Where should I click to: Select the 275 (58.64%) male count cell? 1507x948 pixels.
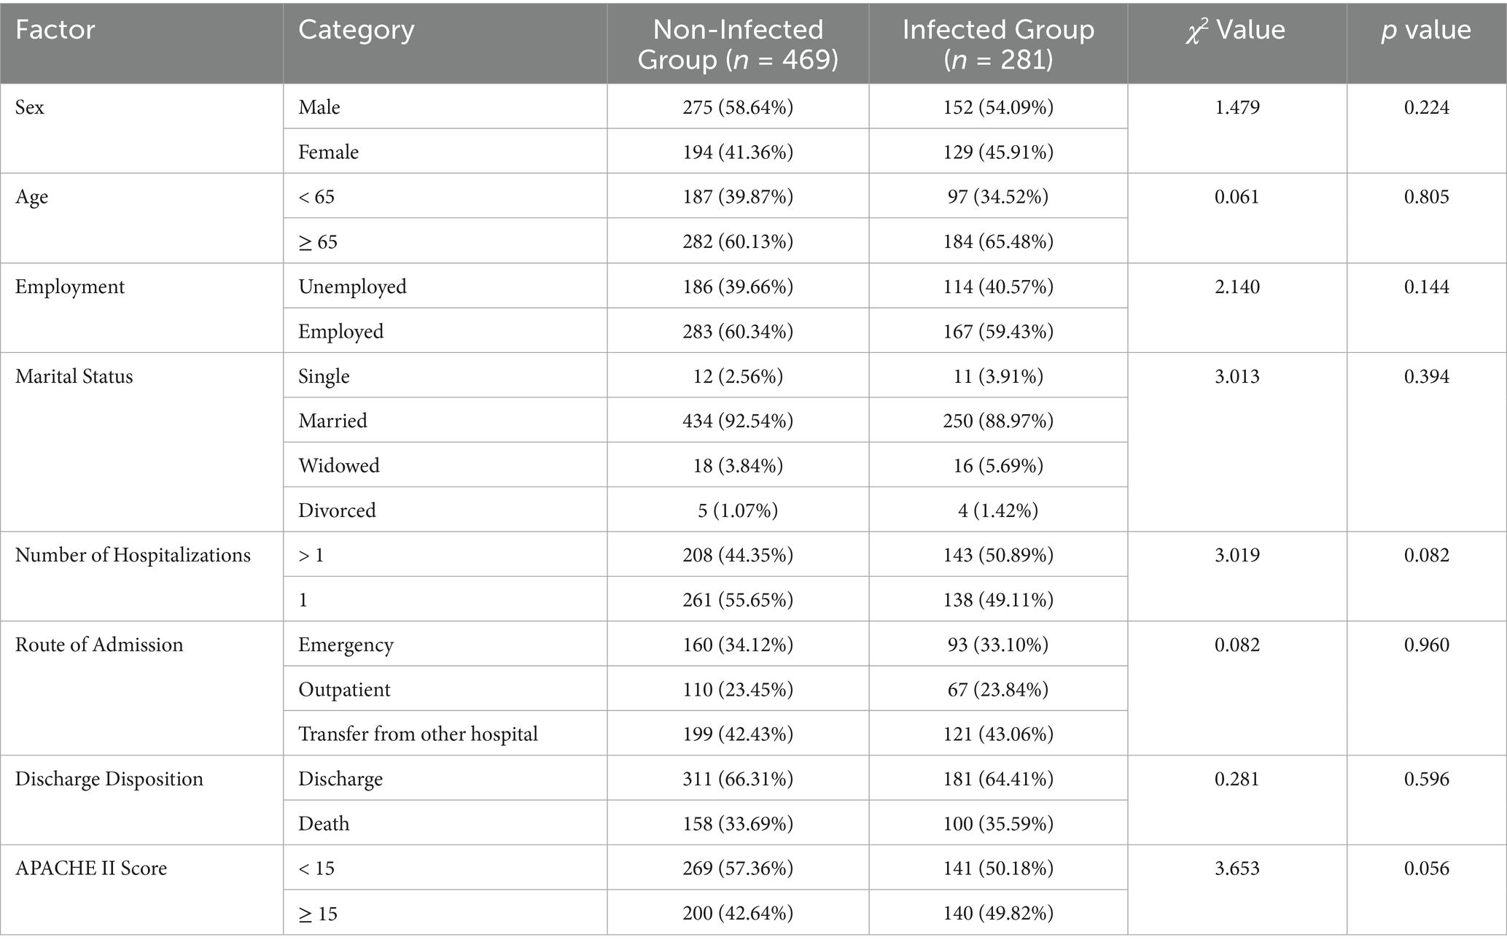coord(737,107)
